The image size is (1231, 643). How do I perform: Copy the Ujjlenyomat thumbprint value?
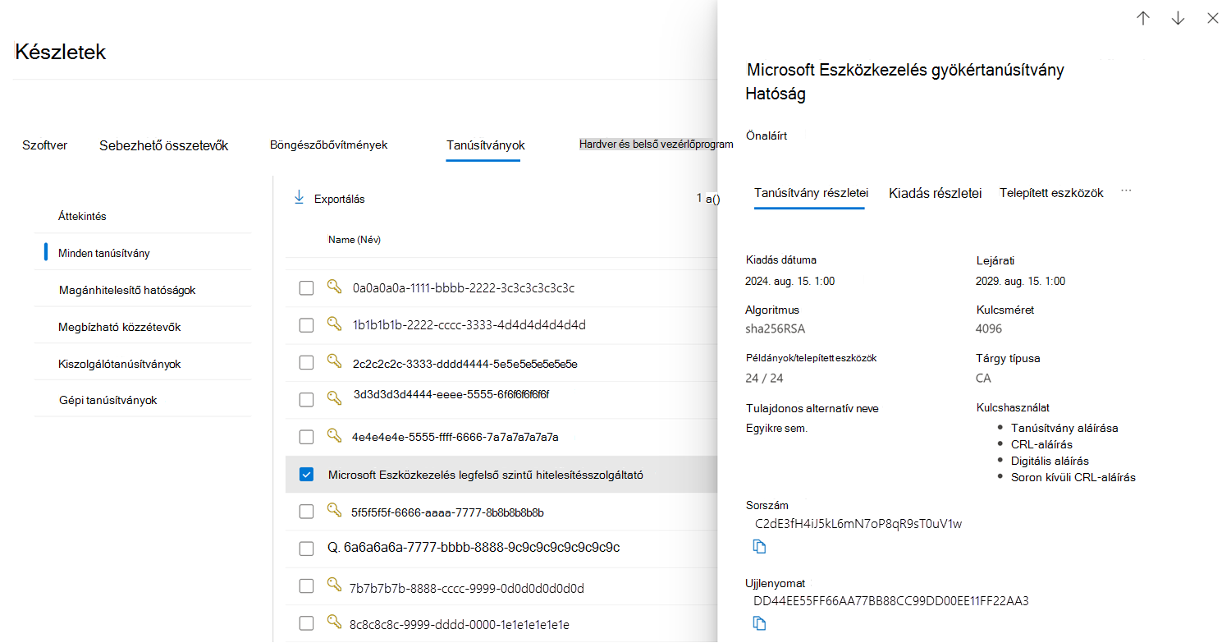(x=760, y=624)
